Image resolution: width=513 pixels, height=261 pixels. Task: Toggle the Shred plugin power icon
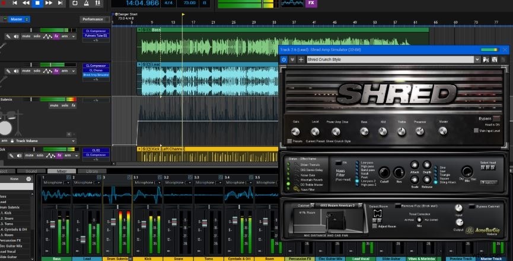click(x=283, y=59)
